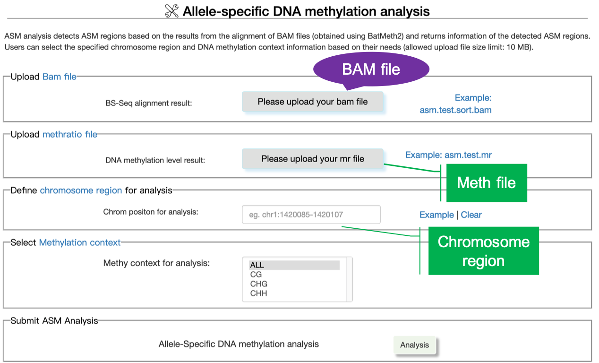Open the chromosome region help link
599x363 pixels.
[x=81, y=190]
